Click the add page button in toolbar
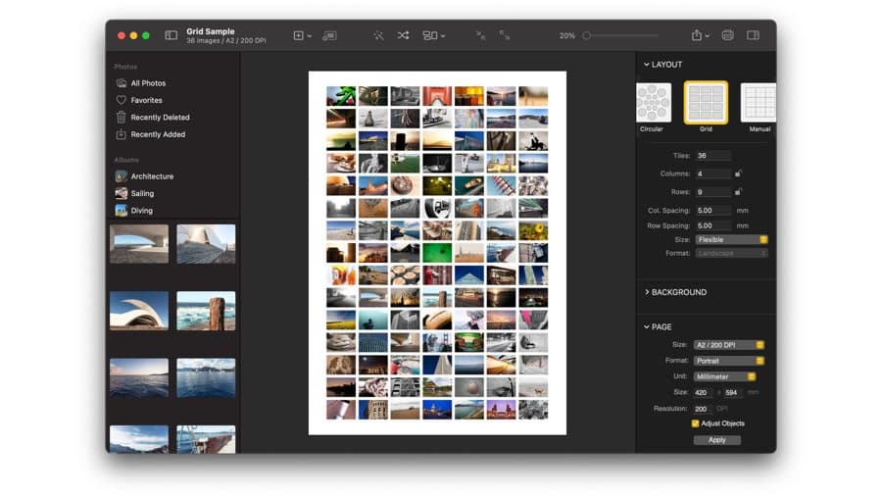Viewport: 882px width, 496px height. click(x=299, y=35)
